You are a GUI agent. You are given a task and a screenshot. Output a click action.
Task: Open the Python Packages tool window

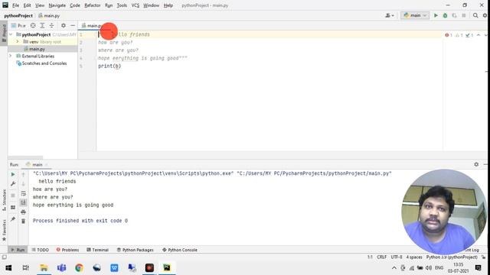tap(135, 250)
